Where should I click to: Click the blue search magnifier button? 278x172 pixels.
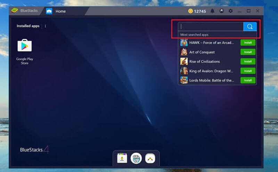[x=250, y=27]
